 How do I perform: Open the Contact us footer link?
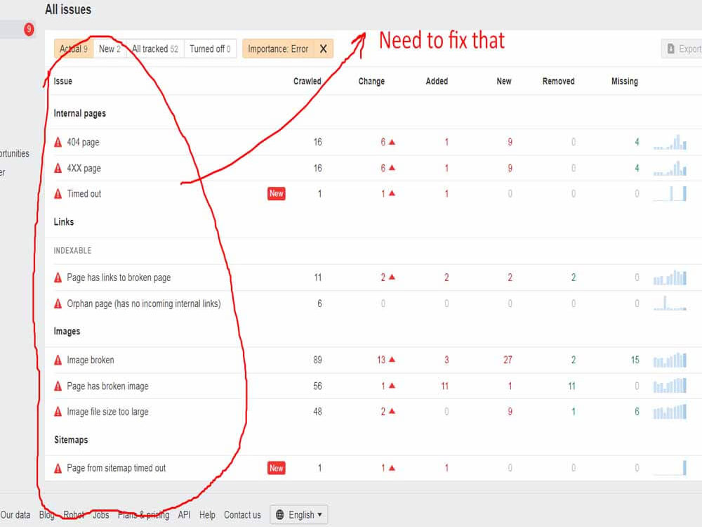242,515
